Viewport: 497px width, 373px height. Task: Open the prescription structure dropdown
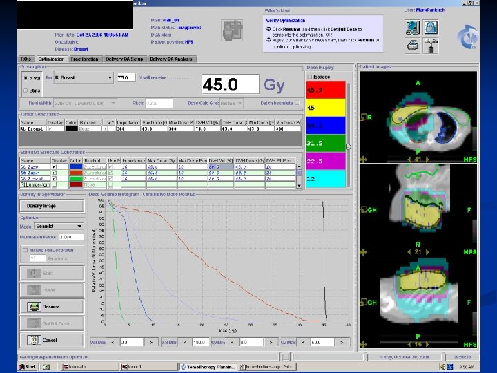click(110, 78)
